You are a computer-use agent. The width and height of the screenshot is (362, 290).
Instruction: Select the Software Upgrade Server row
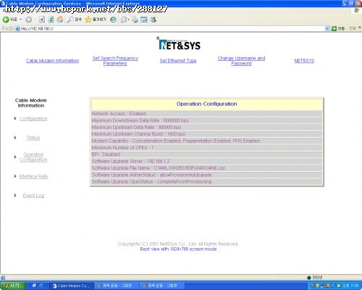[x=206, y=161]
